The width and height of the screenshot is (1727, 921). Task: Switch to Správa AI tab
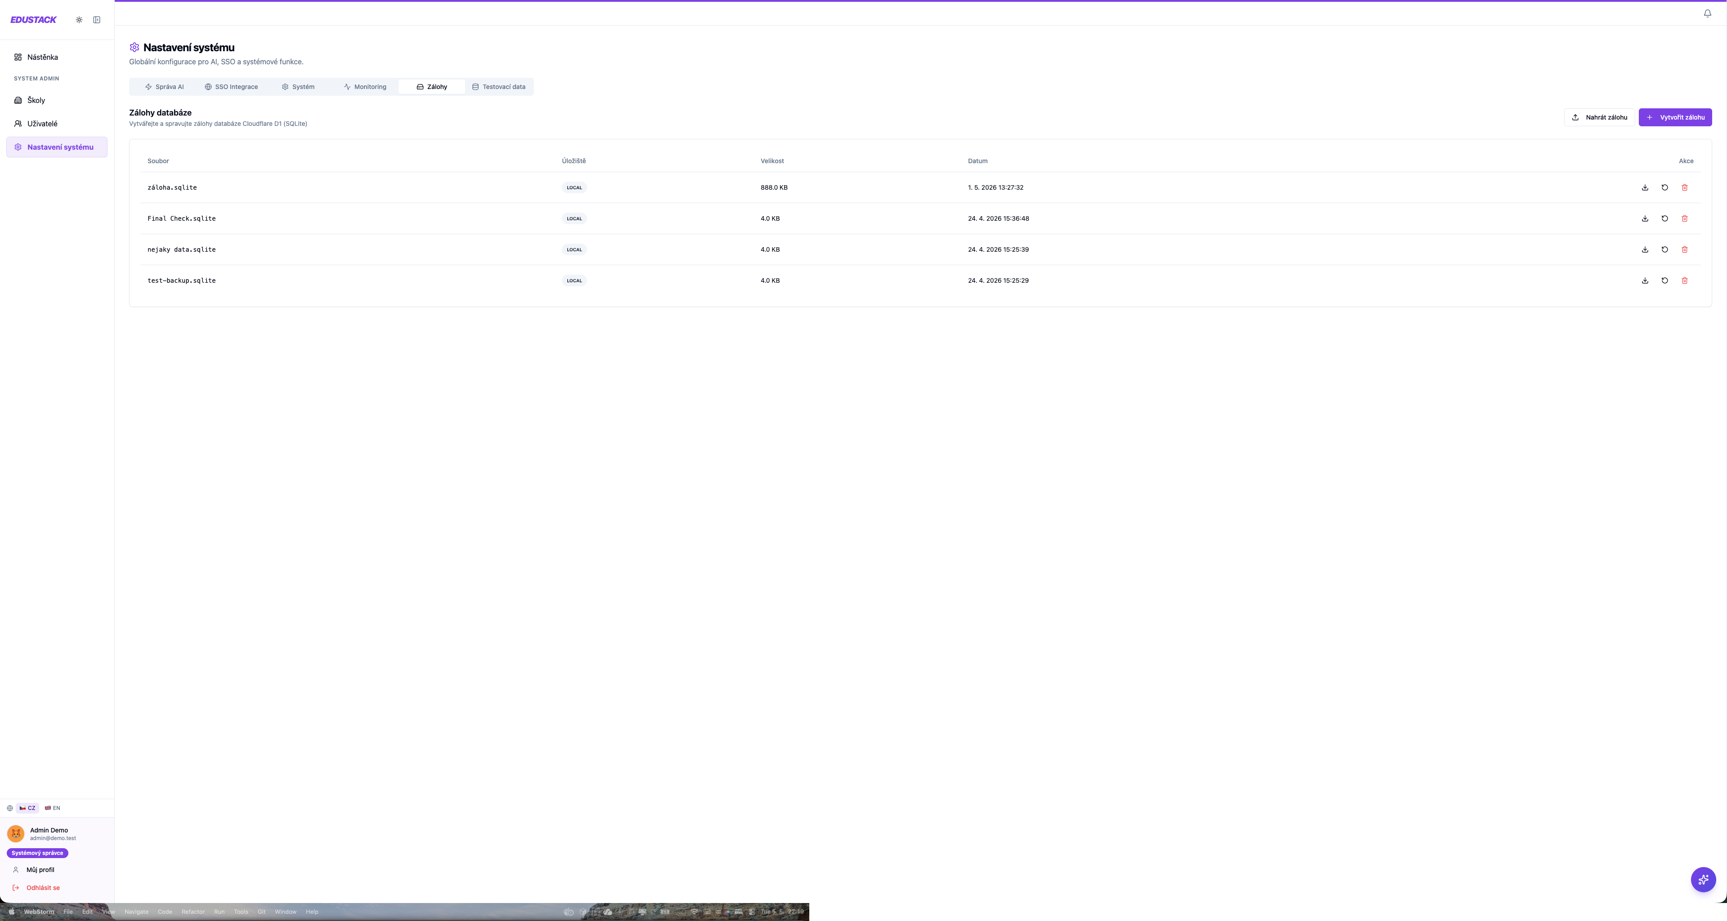(x=164, y=86)
